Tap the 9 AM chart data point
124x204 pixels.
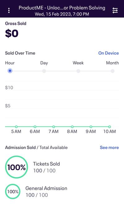click(91, 127)
